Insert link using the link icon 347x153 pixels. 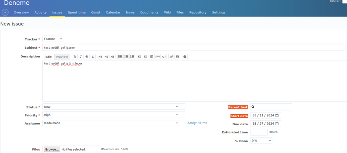pos(171,57)
